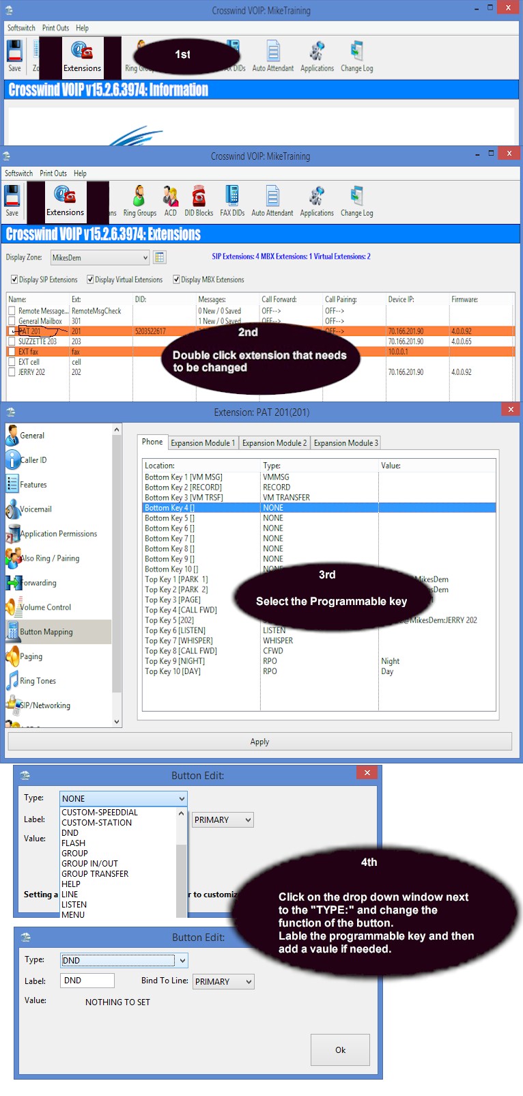Image resolution: width=523 pixels, height=1096 pixels.
Task: Click the Label field containing DND
Action: coord(87,981)
